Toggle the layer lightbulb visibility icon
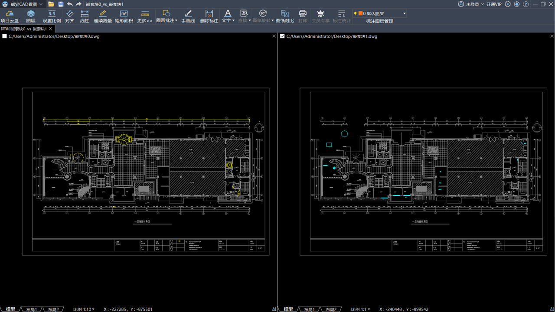This screenshot has width=555, height=312. (x=356, y=13)
